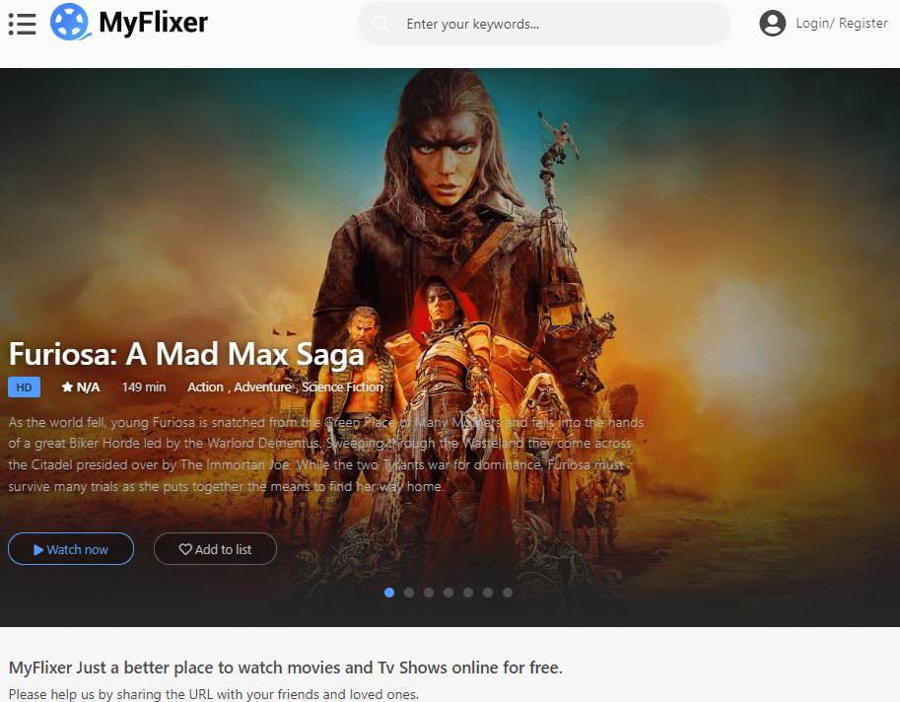Select the first carousel slide dot

coord(389,593)
